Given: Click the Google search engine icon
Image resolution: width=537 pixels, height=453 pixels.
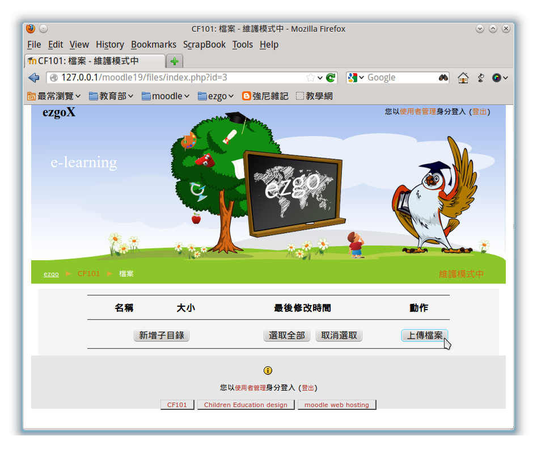Looking at the screenshot, I should click(352, 78).
